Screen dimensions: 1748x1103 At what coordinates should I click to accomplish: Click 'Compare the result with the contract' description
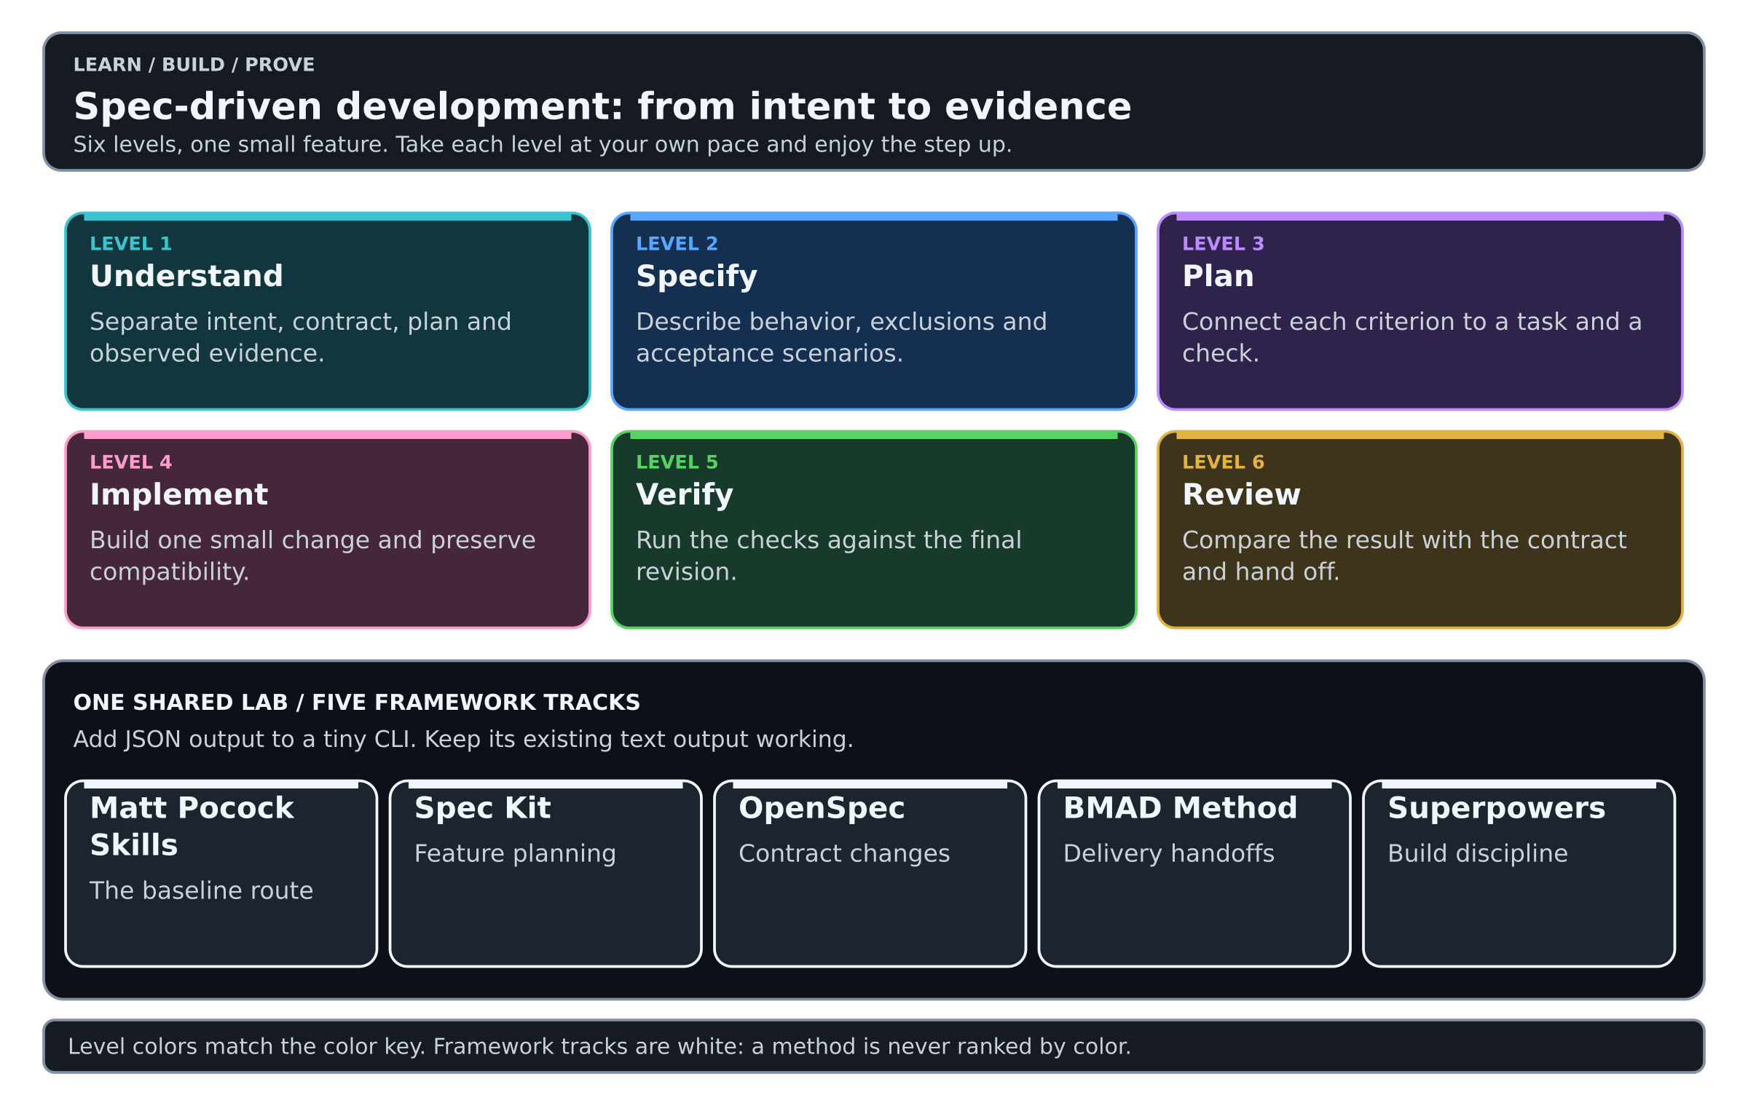coord(1404,556)
